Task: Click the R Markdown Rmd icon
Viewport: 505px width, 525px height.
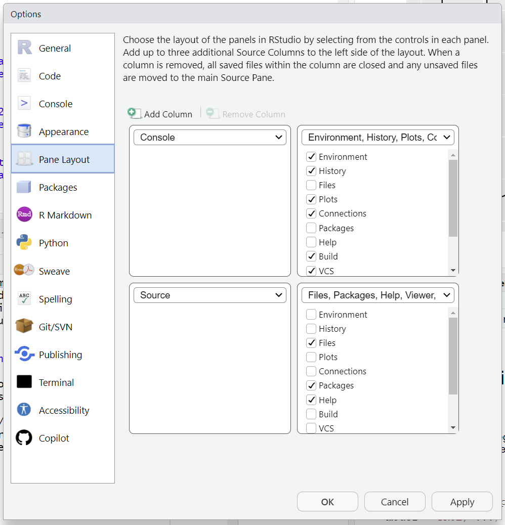Action: tap(24, 214)
